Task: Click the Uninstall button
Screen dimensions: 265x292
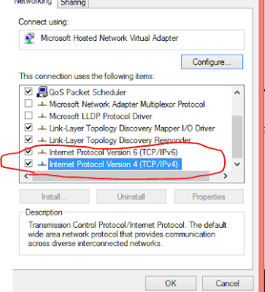Action: click(131, 196)
